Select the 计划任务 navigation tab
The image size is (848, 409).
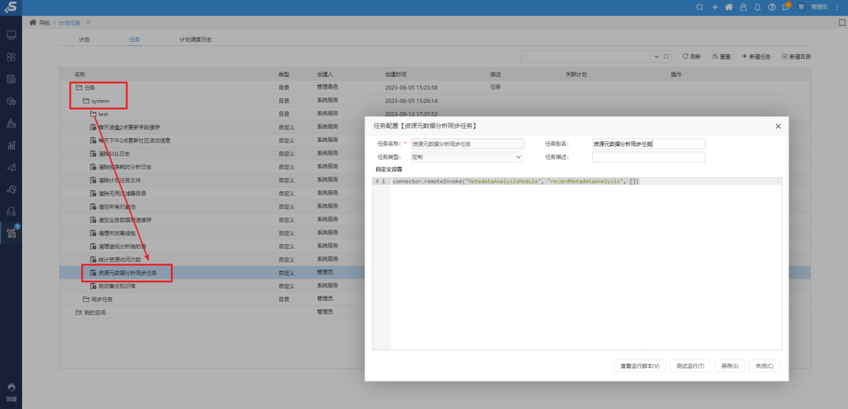pyautogui.click(x=69, y=22)
